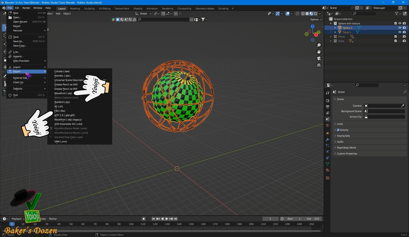
Task: Open the Marker menu in timeline
Action: point(53,219)
